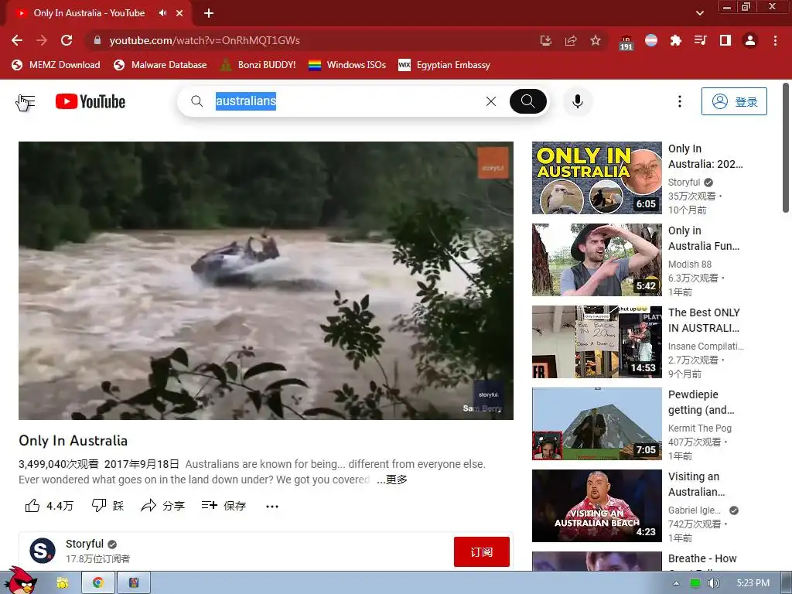Toggle Chrome side panel

(x=725, y=40)
